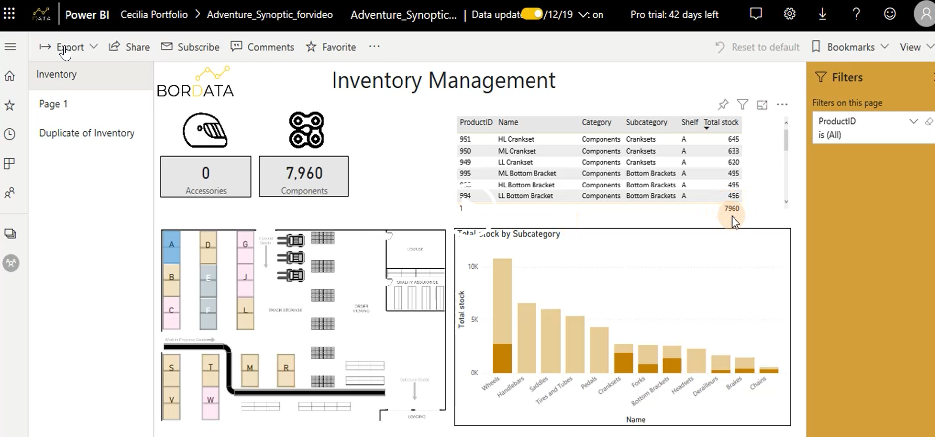Click the Subscribe button
The image size is (935, 437).
(191, 47)
